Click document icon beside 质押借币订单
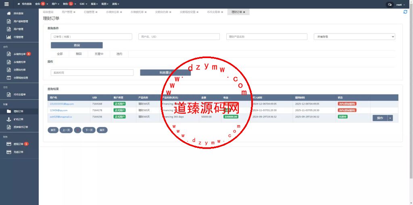The width and height of the screenshot is (413, 205). [9, 127]
